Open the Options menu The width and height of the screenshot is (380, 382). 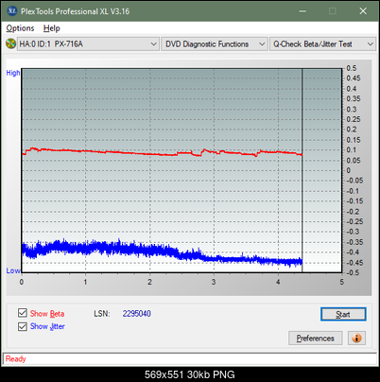pos(20,28)
